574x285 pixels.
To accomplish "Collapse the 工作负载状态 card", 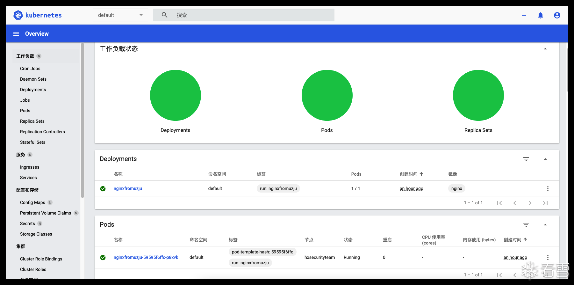I will 545,49.
